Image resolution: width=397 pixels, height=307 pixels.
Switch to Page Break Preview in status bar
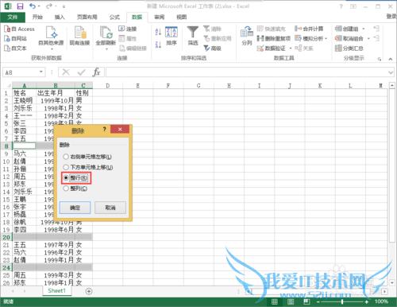306,301
